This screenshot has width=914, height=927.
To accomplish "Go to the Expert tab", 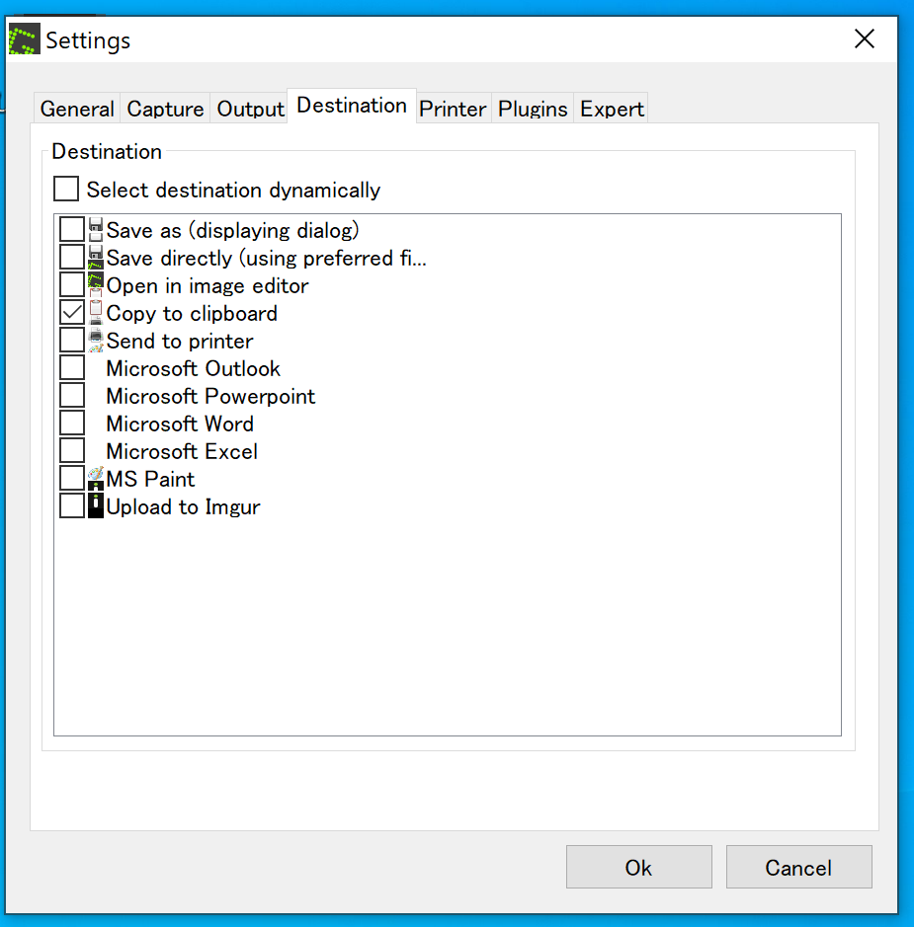I will coord(612,109).
